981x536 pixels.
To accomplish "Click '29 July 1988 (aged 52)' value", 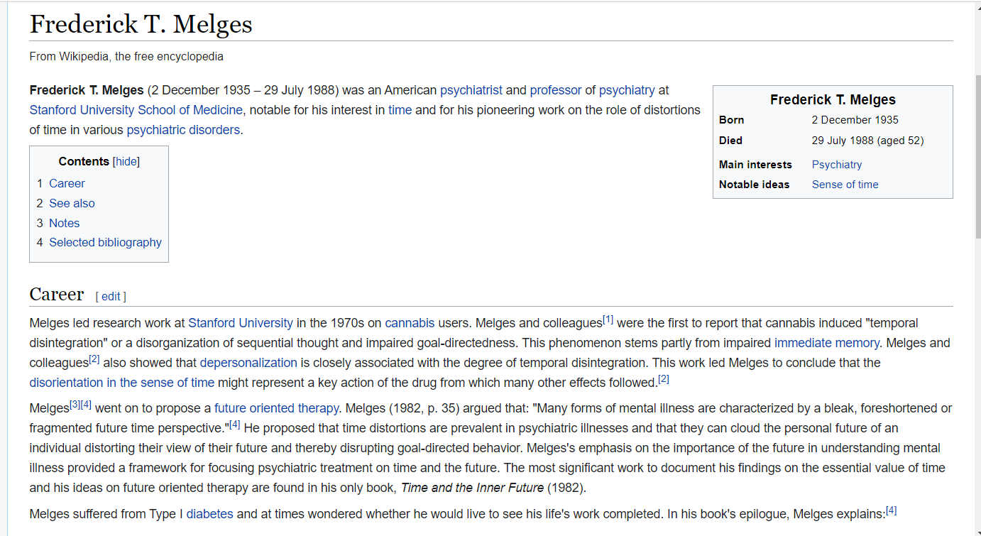I will pyautogui.click(x=867, y=141).
